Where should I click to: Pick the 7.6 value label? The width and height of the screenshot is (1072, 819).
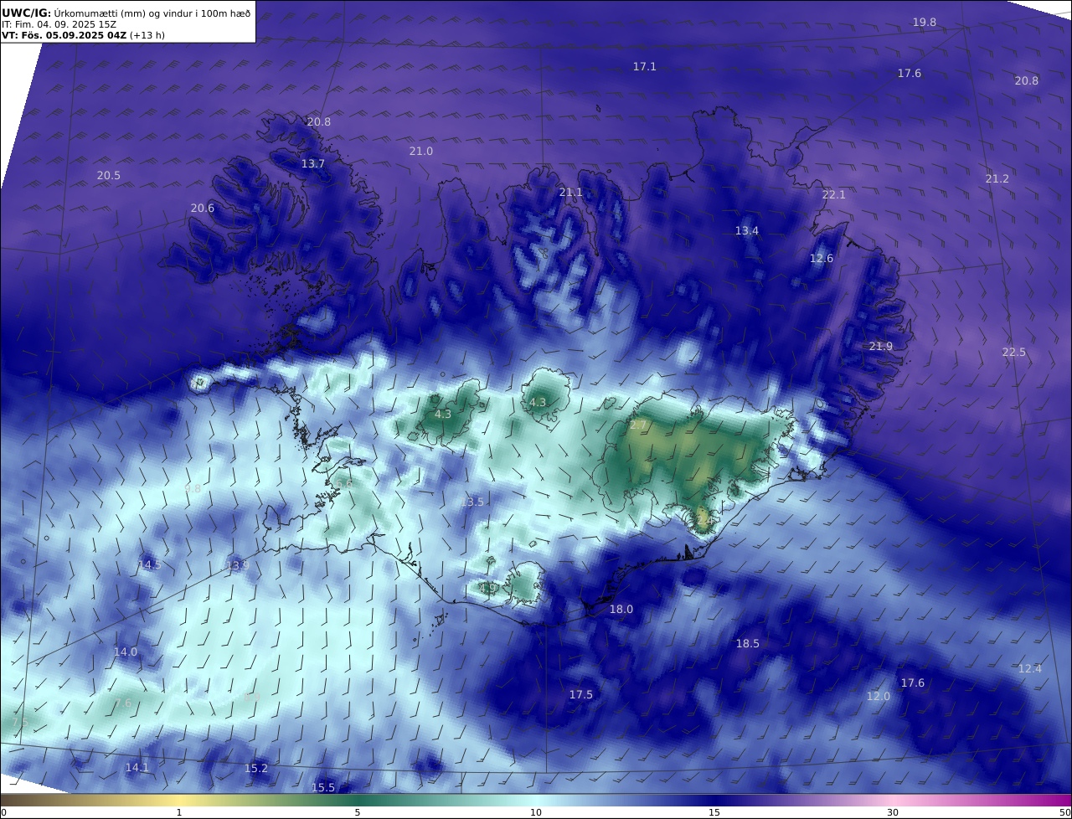click(123, 703)
